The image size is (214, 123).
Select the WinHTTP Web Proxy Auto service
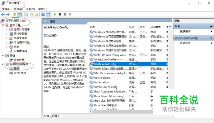tap(110, 55)
